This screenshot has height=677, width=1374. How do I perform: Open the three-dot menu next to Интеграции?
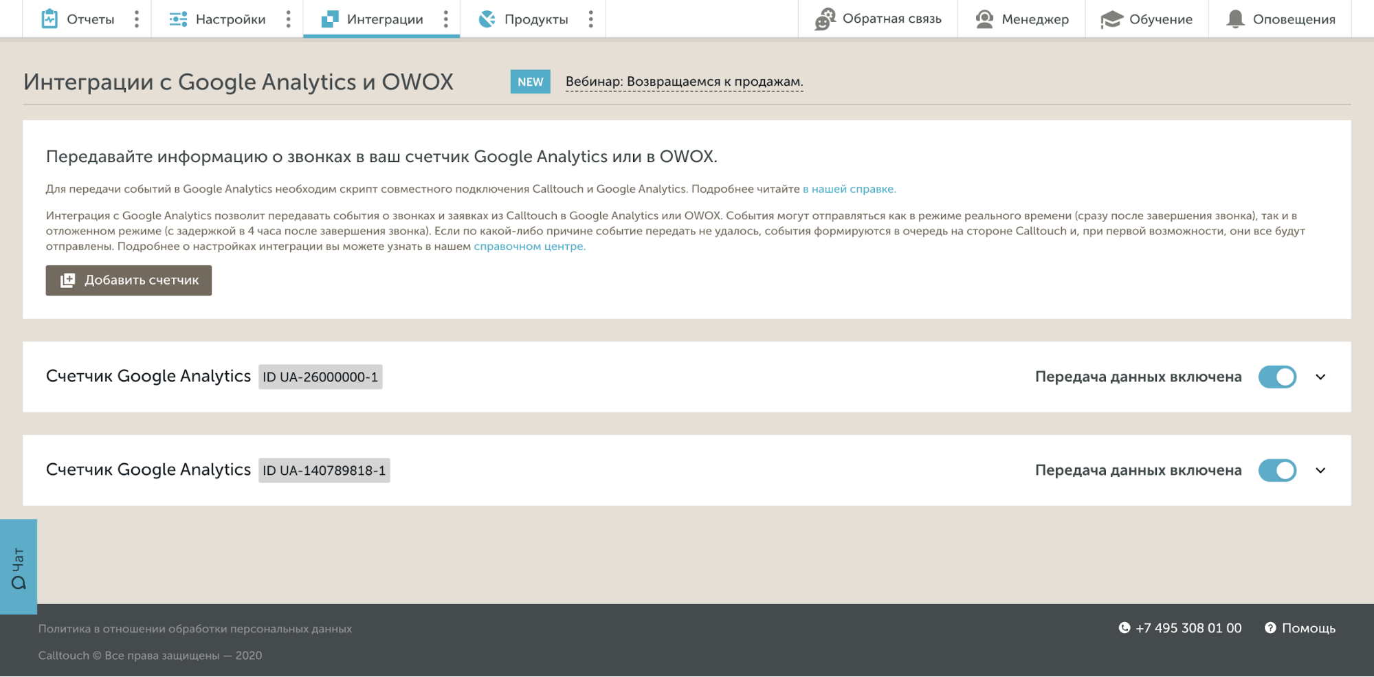coord(445,19)
